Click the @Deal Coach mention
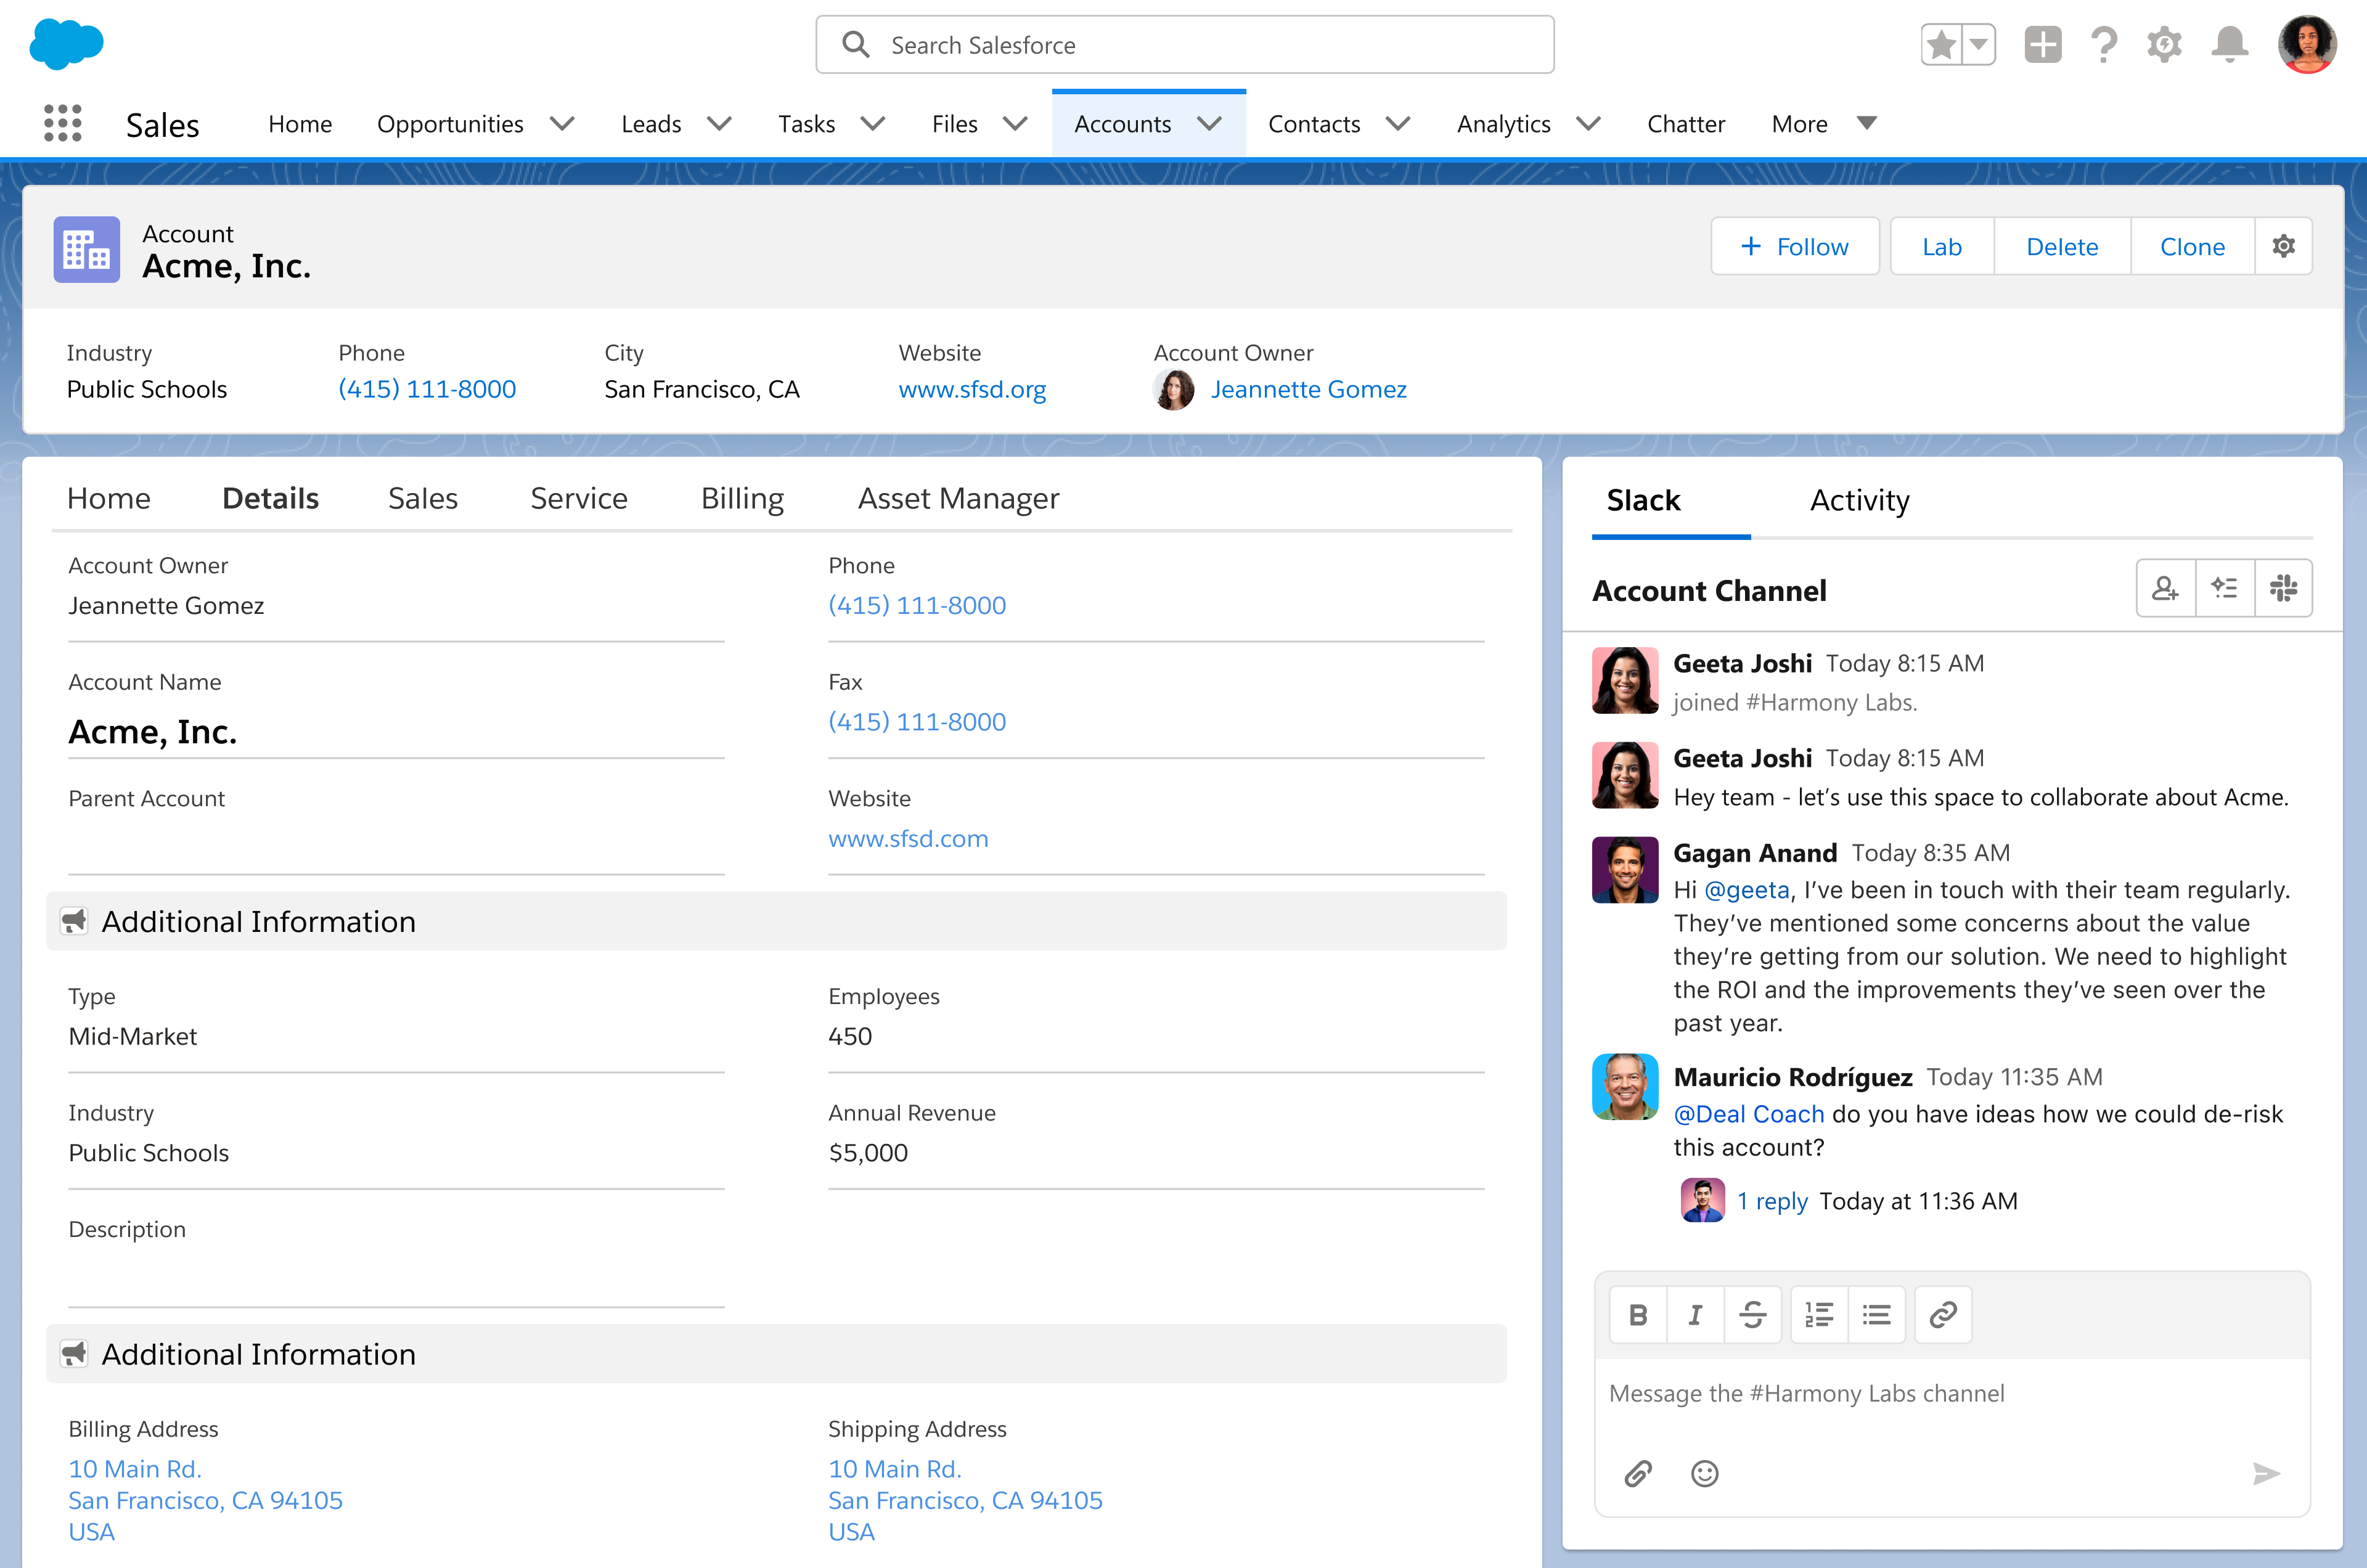 [x=1749, y=1114]
